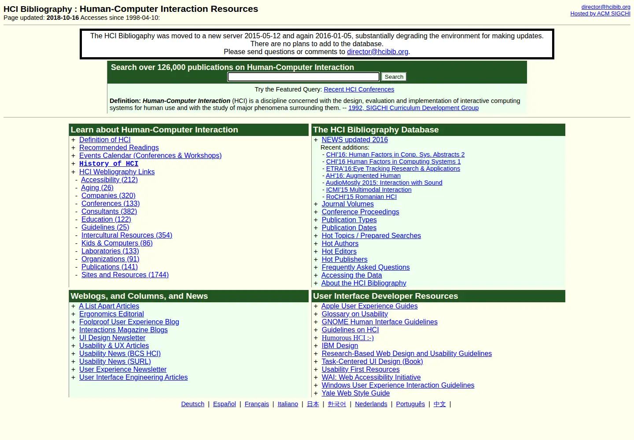Open Kids & Computers (86)
Viewport: 634px width, 440px height.
(117, 243)
